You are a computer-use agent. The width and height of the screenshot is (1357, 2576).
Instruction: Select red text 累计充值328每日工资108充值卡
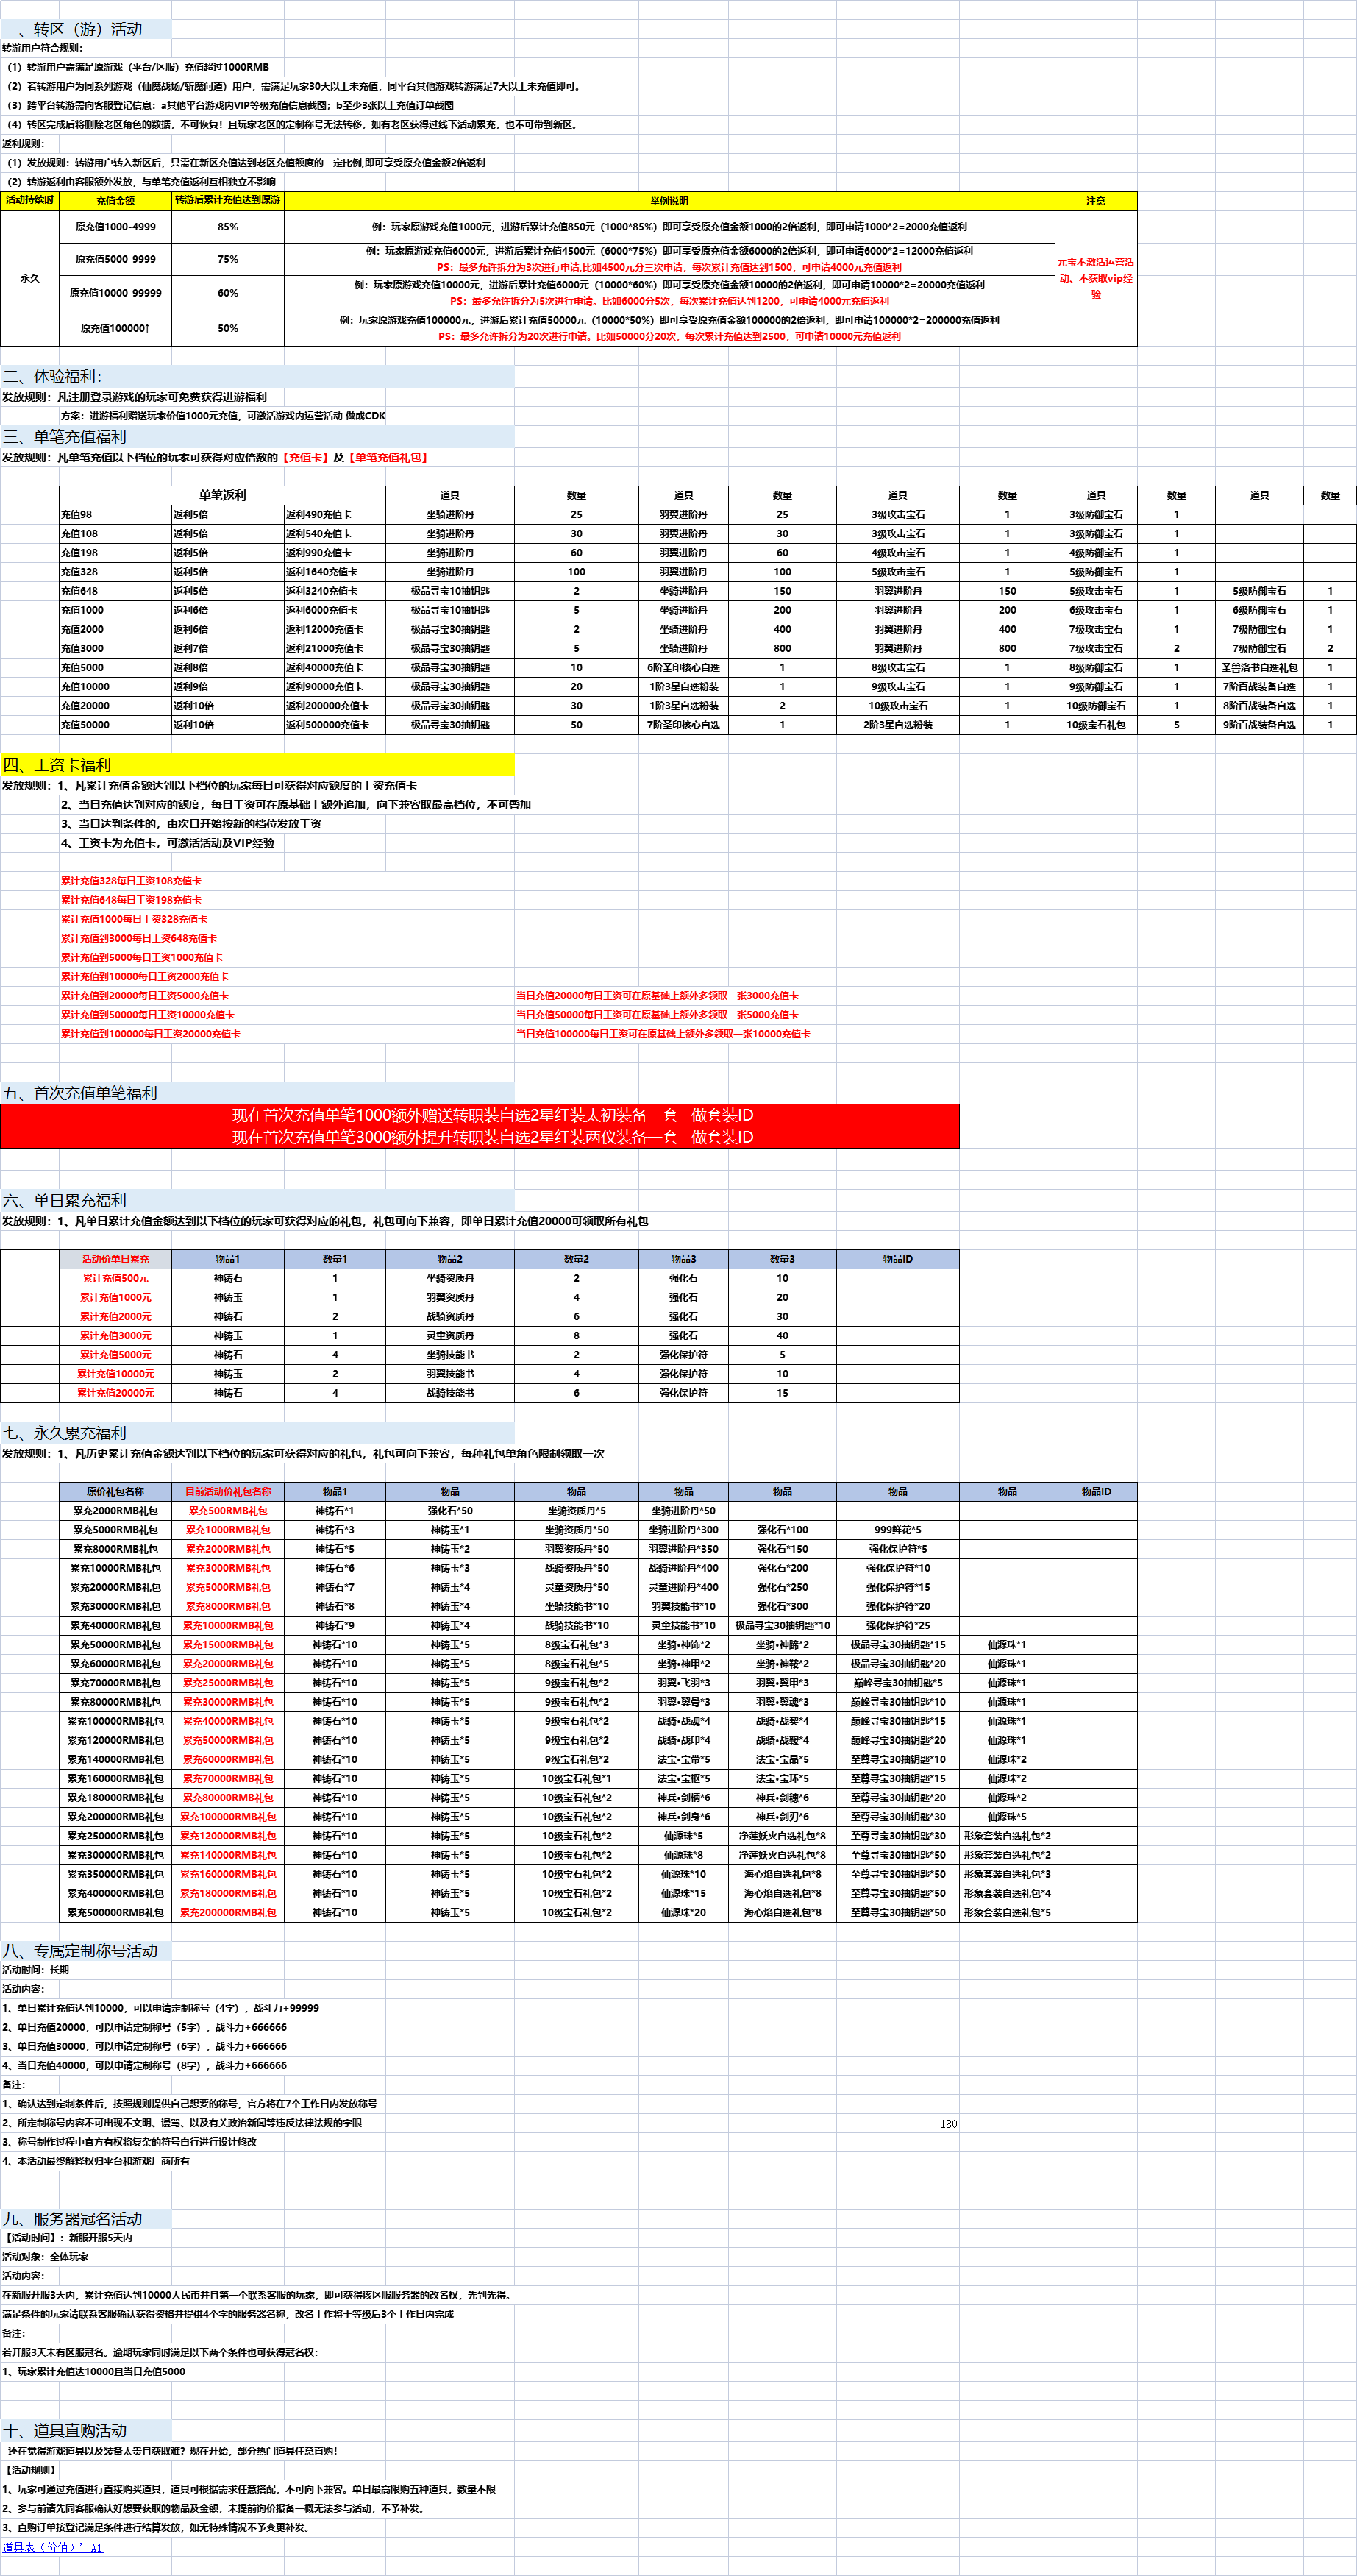point(131,881)
